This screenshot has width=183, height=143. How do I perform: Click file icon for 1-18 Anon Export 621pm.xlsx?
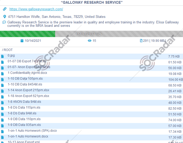(2, 97)
